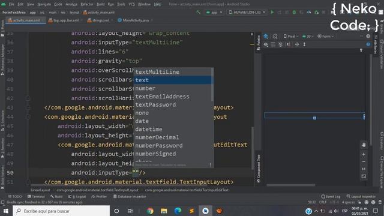384x216 pixels.
Task: Open the File menu
Action: (11, 4)
